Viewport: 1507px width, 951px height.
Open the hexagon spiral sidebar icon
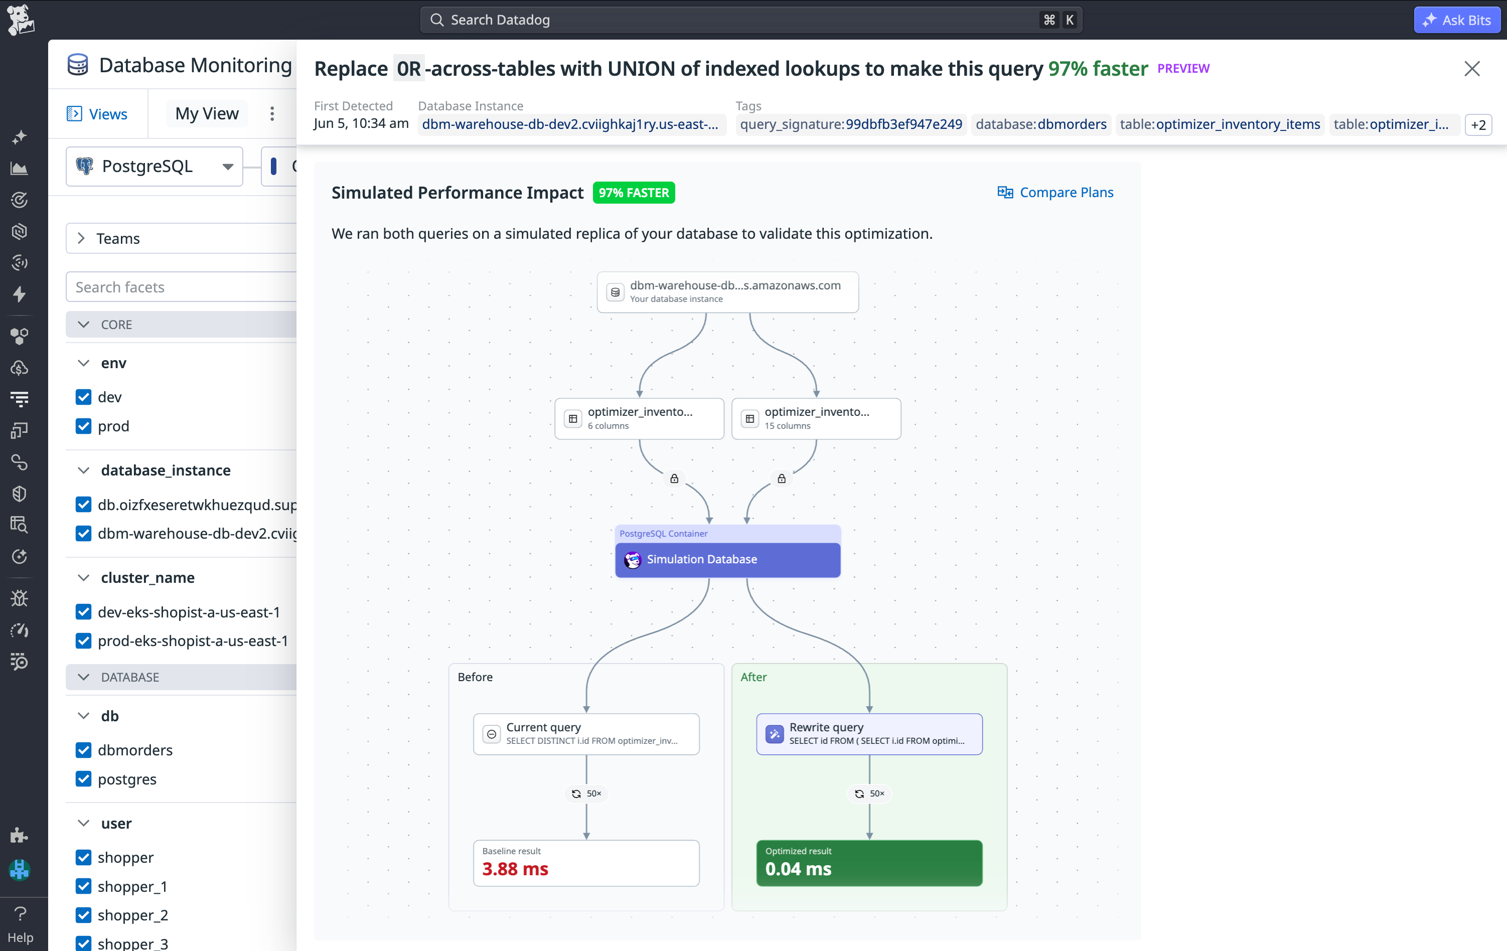(20, 231)
